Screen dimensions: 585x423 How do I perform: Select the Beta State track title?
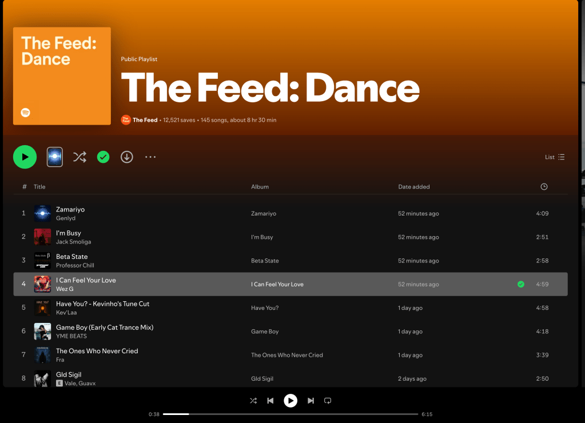pyautogui.click(x=71, y=257)
